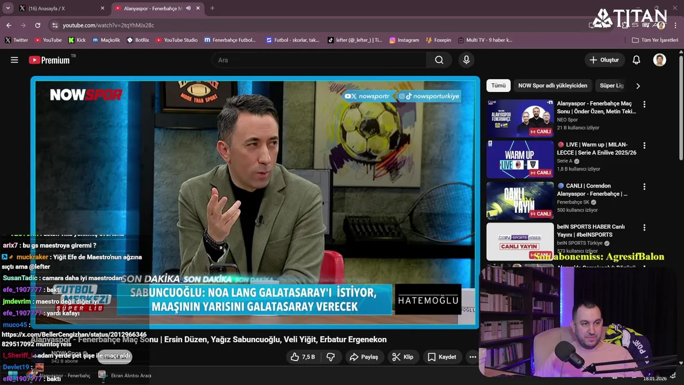This screenshot has width=684, height=385.
Task: Open the Alanyaspor - Fenerbahçe taskbar window
Action: 59,375
